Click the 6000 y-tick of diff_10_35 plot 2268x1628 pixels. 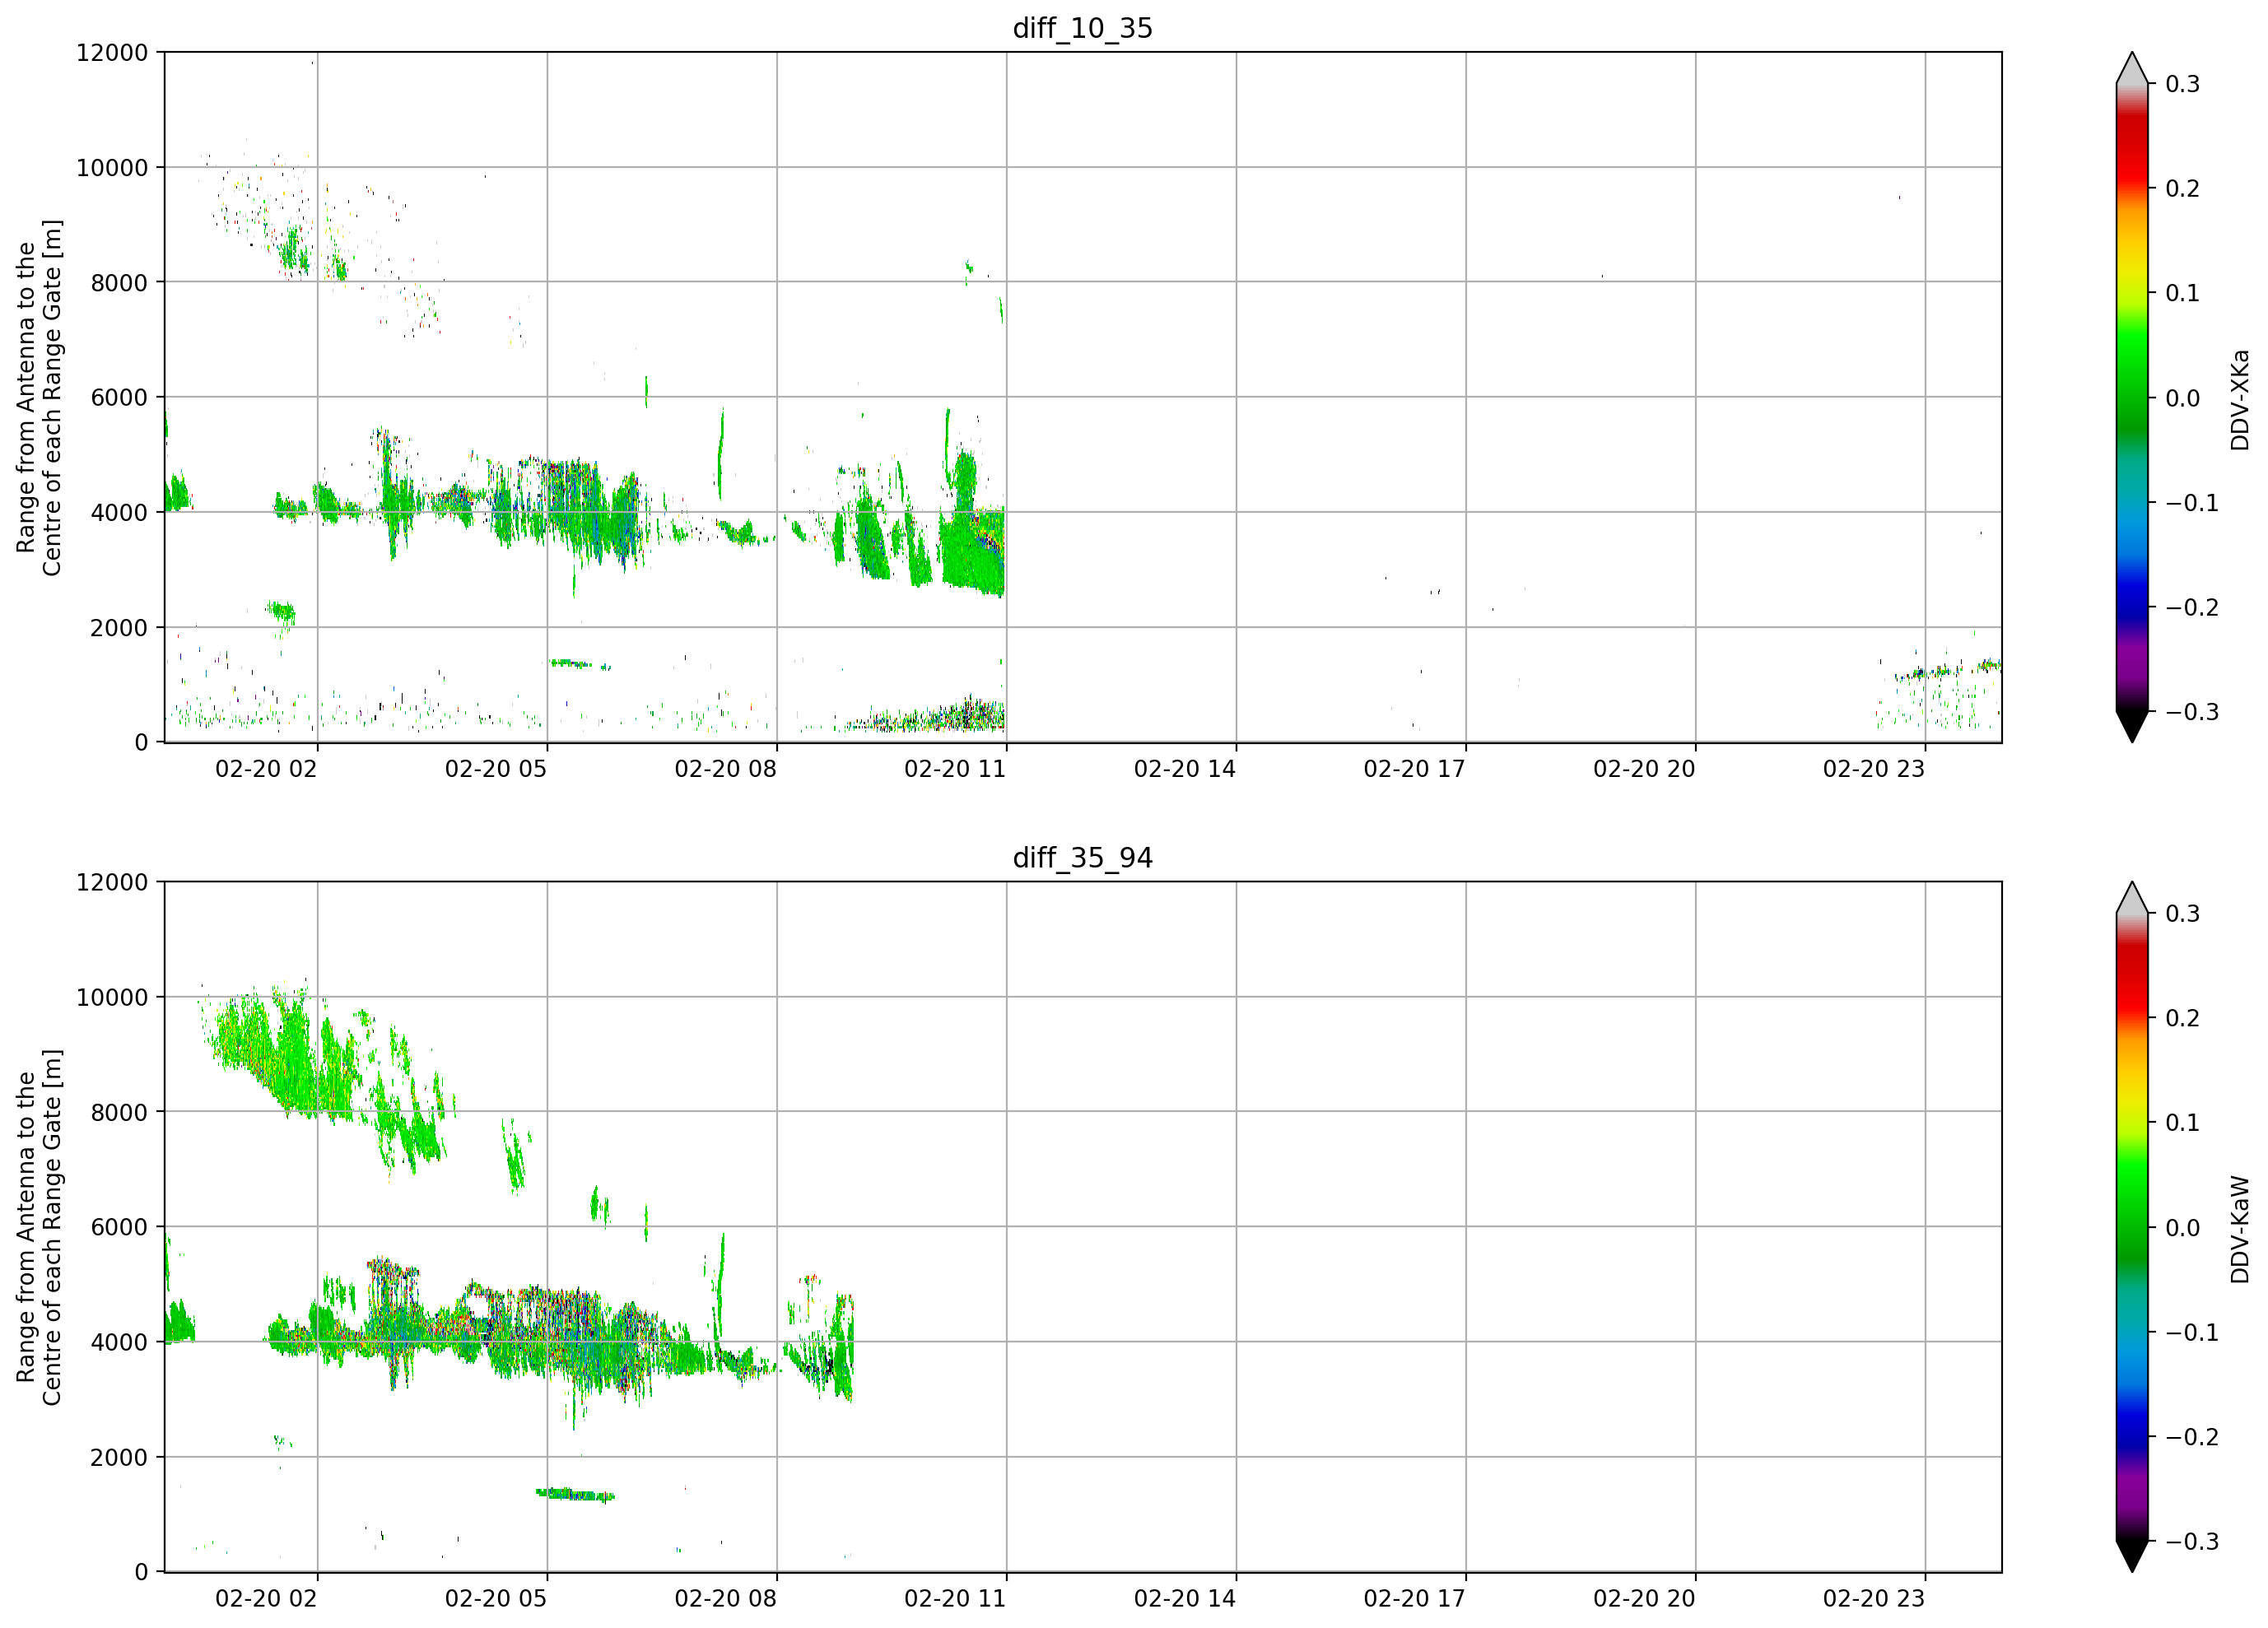pos(119,398)
